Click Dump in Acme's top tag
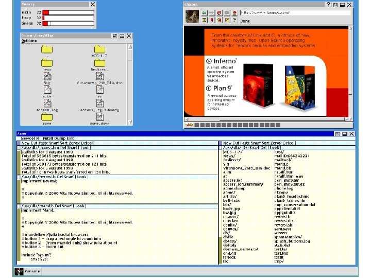Viewport: 371px width, 278px height. tap(60, 138)
